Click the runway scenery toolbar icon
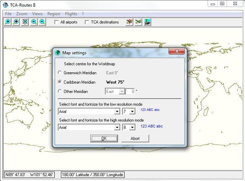Viewport: 245px width, 181px height. tap(147, 22)
